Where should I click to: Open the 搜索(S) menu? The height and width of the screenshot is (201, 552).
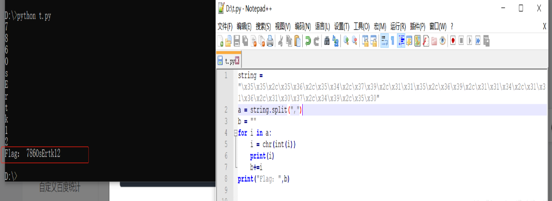coord(264,26)
